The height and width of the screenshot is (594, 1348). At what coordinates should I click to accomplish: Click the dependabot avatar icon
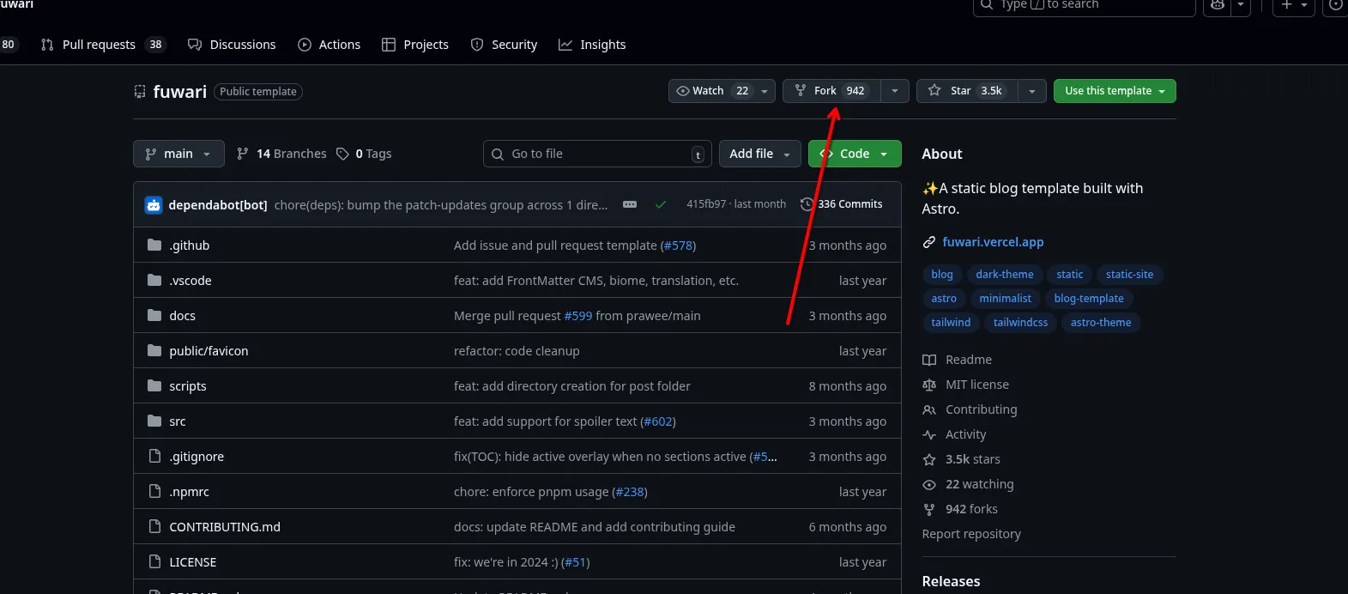[x=154, y=205]
